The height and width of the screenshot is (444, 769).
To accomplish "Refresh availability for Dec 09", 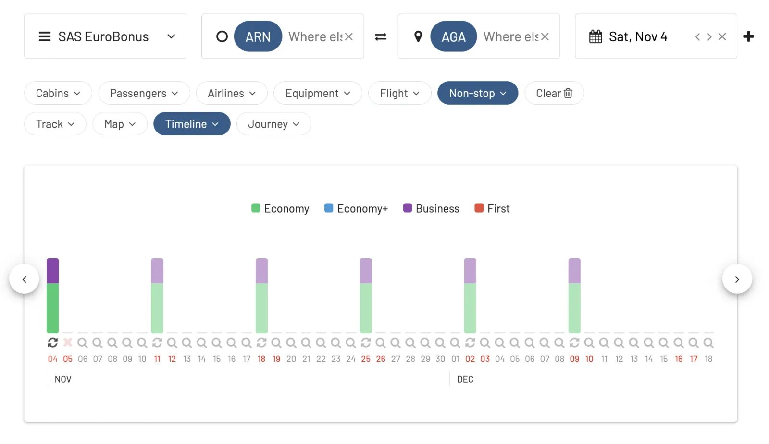I will coord(574,343).
